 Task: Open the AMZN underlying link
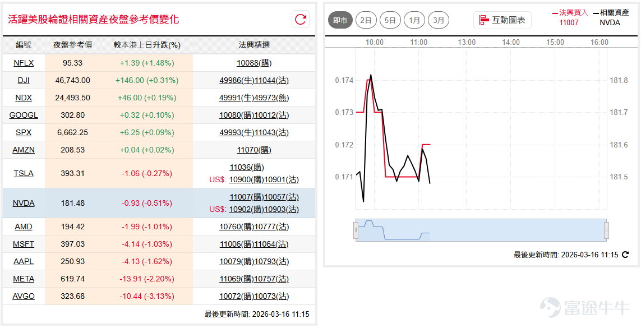point(24,150)
